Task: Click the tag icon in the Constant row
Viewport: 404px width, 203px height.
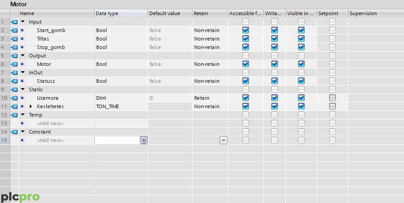Action: (x=14, y=132)
